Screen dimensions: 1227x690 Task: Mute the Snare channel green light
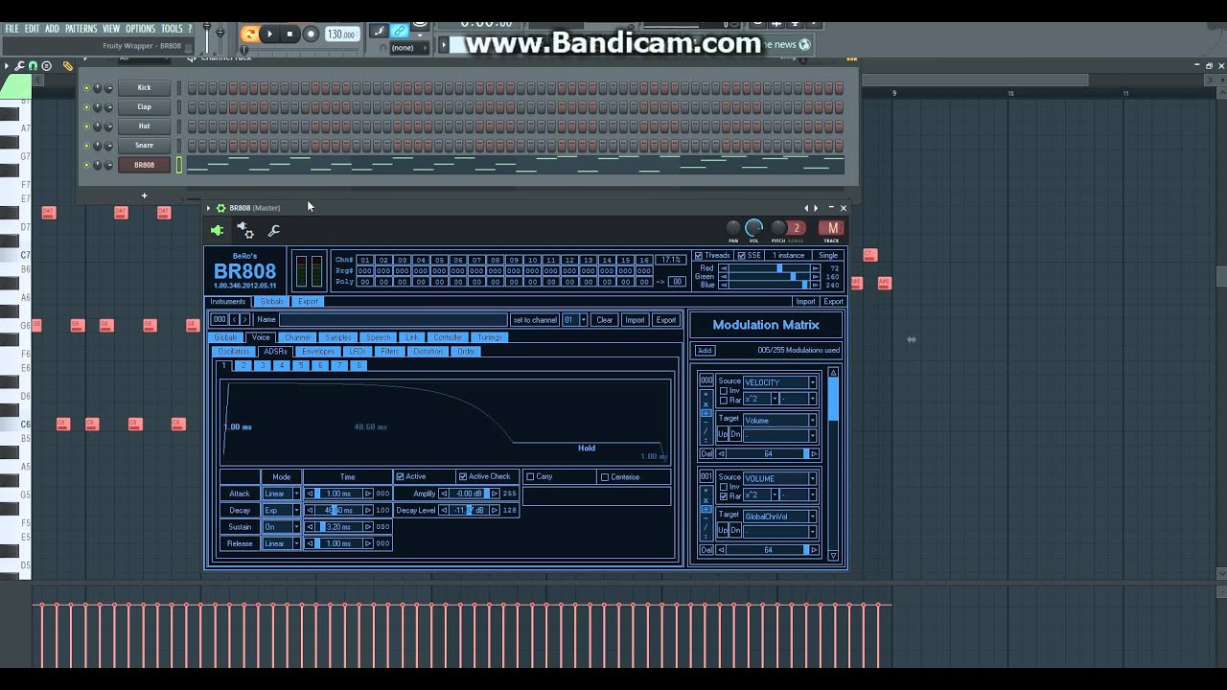[x=86, y=146]
